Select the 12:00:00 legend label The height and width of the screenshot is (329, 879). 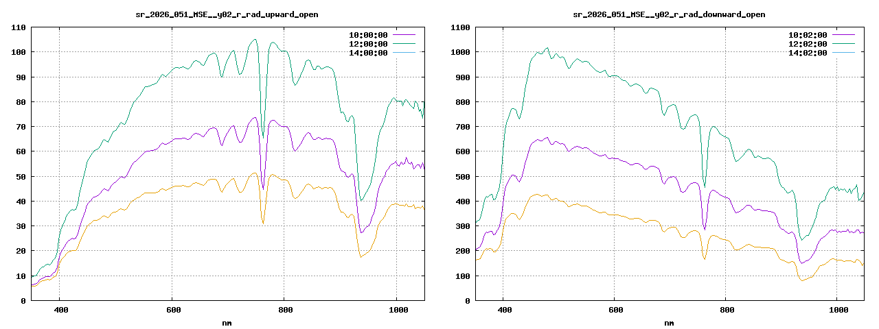[x=368, y=44]
